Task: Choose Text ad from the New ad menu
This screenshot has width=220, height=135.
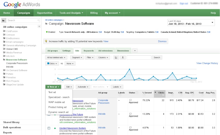Action: coord(52,92)
